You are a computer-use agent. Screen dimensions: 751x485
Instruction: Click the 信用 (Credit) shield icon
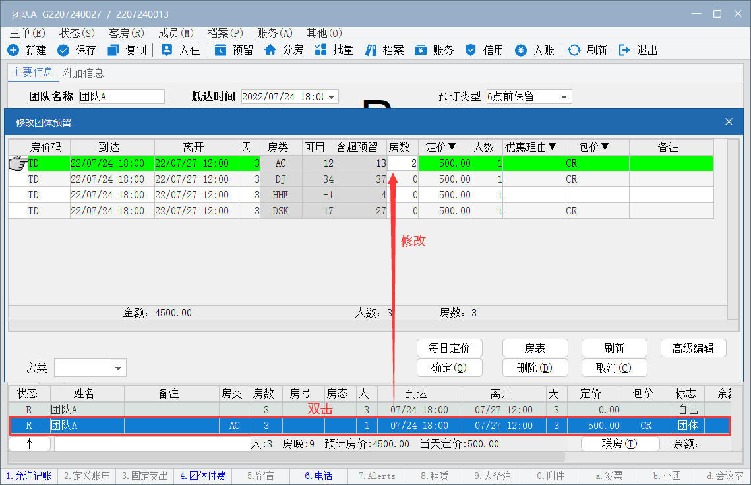coord(471,50)
